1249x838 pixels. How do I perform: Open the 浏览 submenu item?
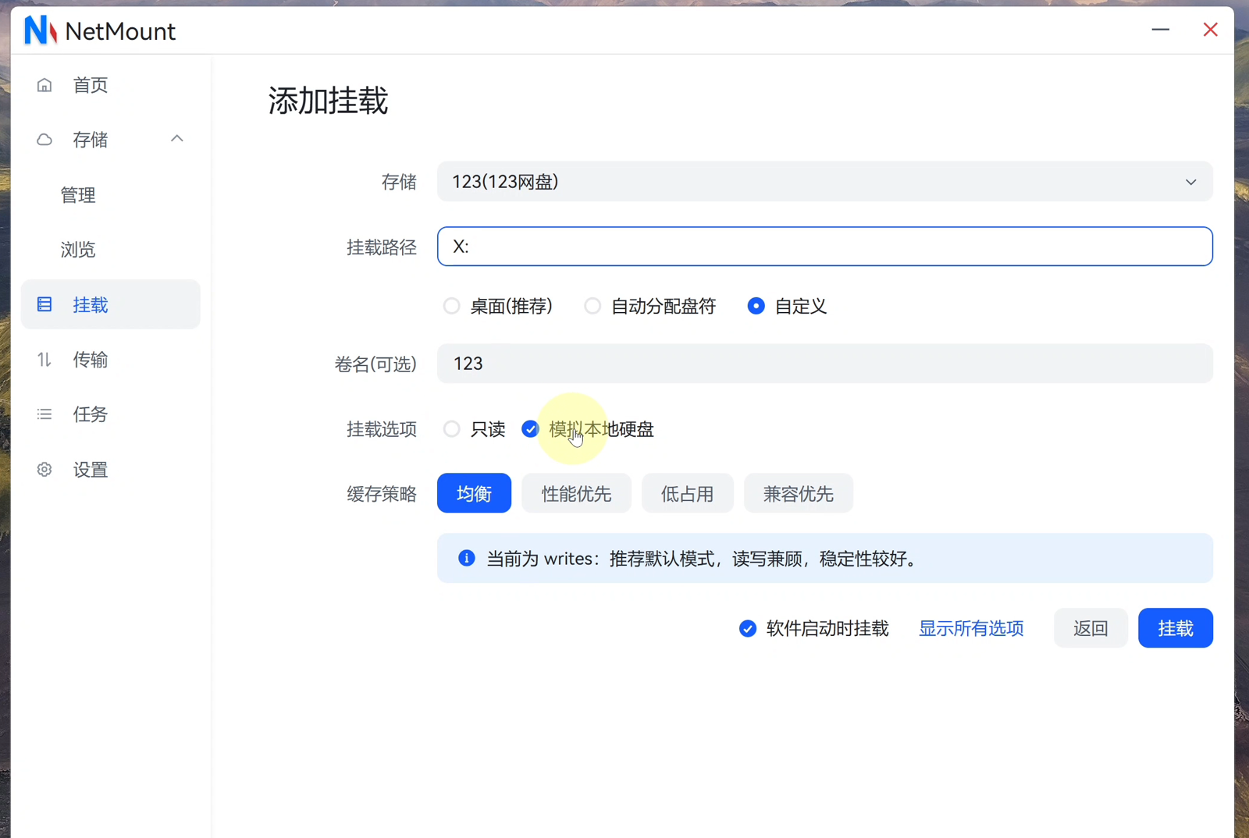[78, 250]
